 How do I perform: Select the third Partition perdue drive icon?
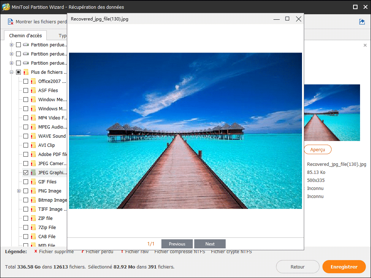pyautogui.click(x=26, y=63)
